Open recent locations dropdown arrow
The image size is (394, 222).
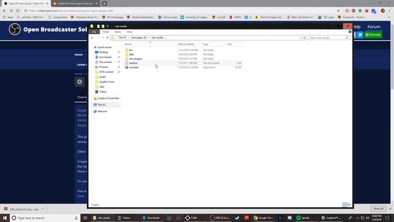pyautogui.click(x=103, y=38)
